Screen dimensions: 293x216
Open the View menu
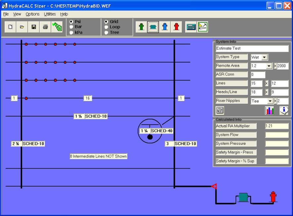click(17, 14)
